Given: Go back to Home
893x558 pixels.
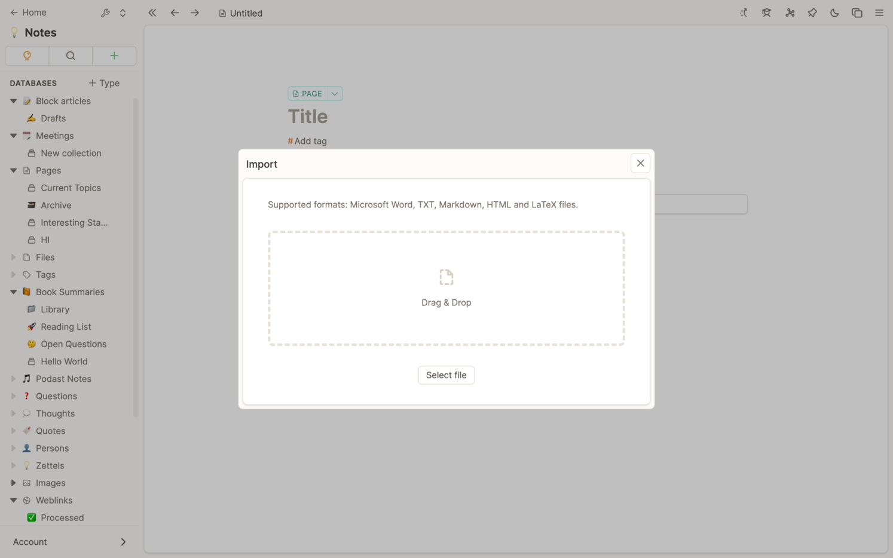Looking at the screenshot, I should coord(28,13).
